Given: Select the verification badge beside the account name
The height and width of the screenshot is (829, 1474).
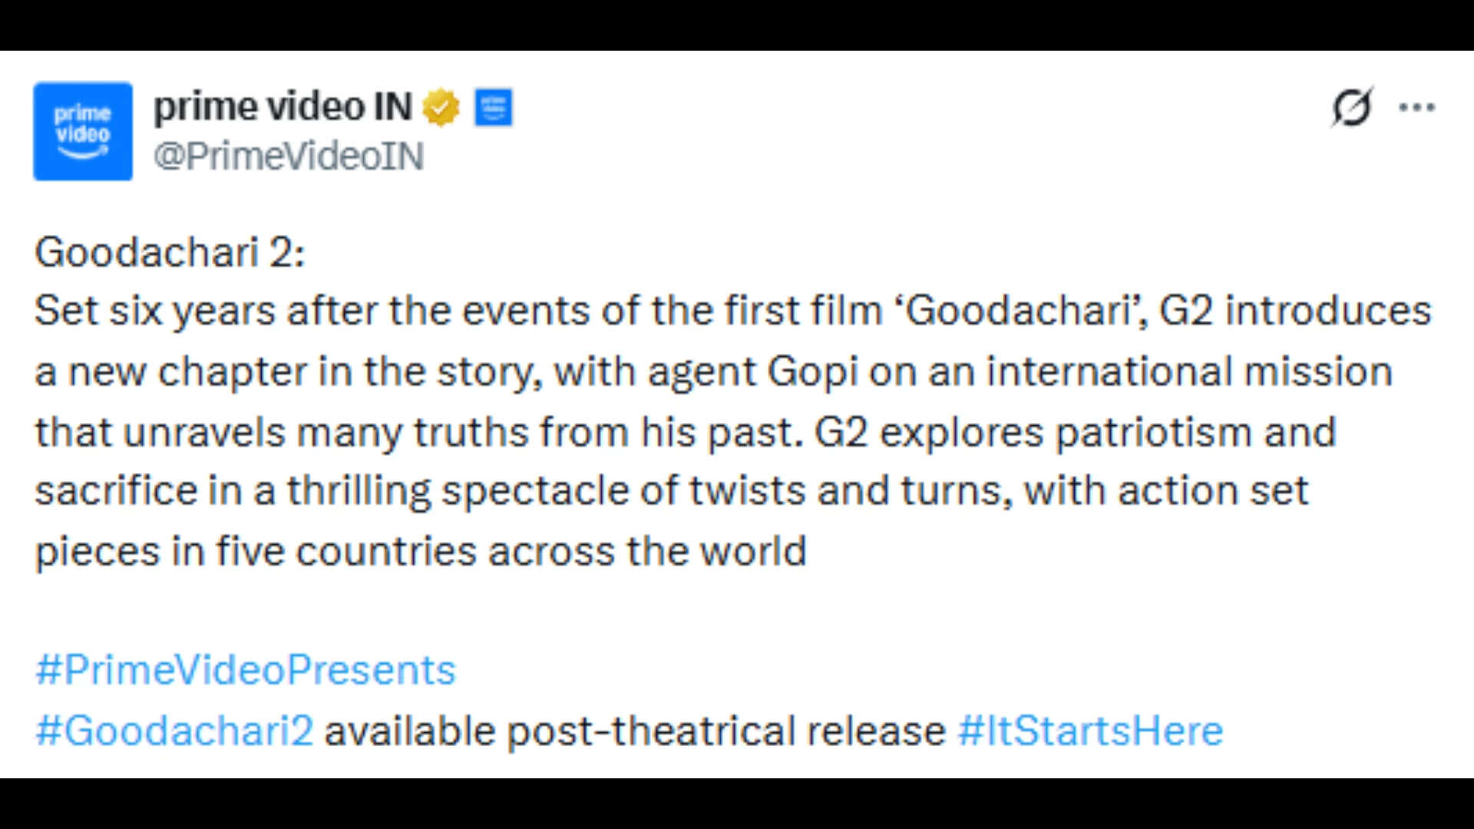Looking at the screenshot, I should coord(441,107).
